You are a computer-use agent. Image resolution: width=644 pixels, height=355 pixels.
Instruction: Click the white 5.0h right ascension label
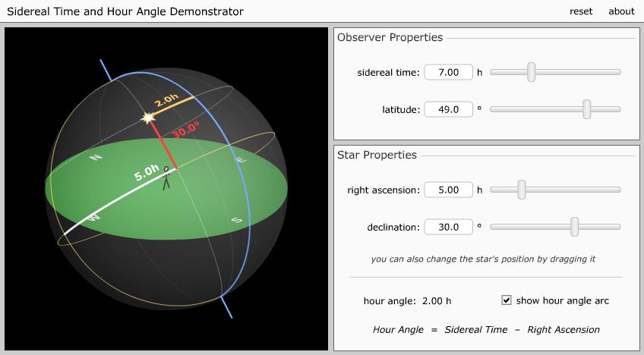pyautogui.click(x=147, y=172)
